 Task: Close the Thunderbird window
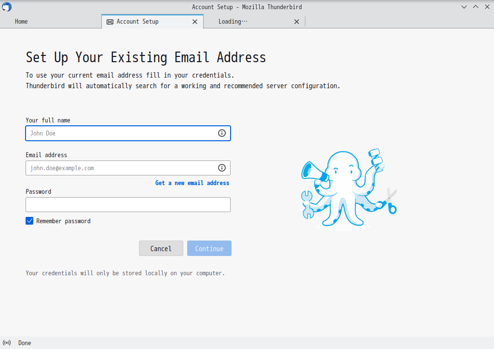click(487, 7)
